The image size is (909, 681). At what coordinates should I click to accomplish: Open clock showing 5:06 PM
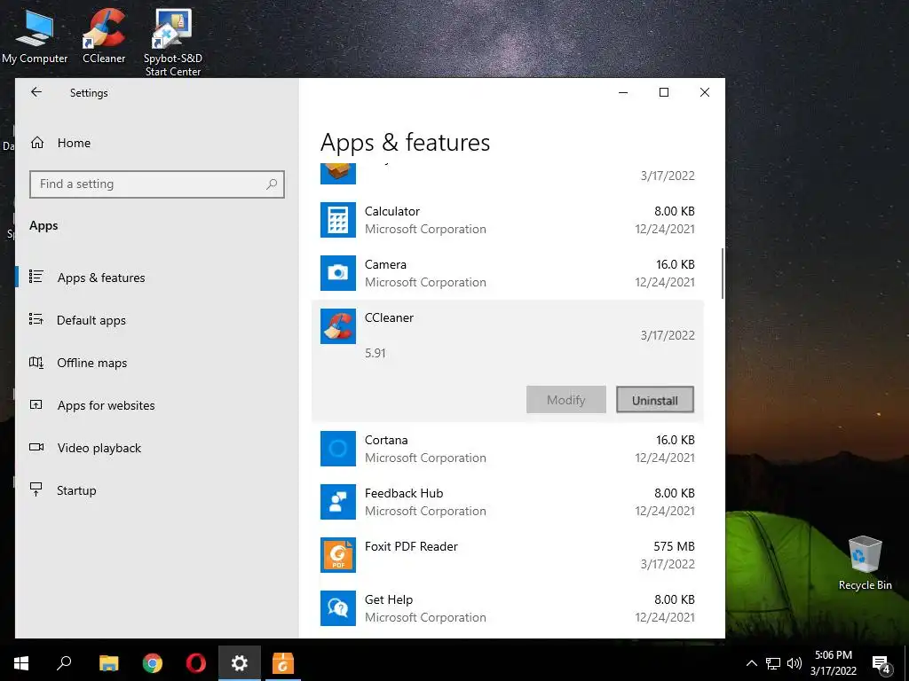pyautogui.click(x=833, y=663)
